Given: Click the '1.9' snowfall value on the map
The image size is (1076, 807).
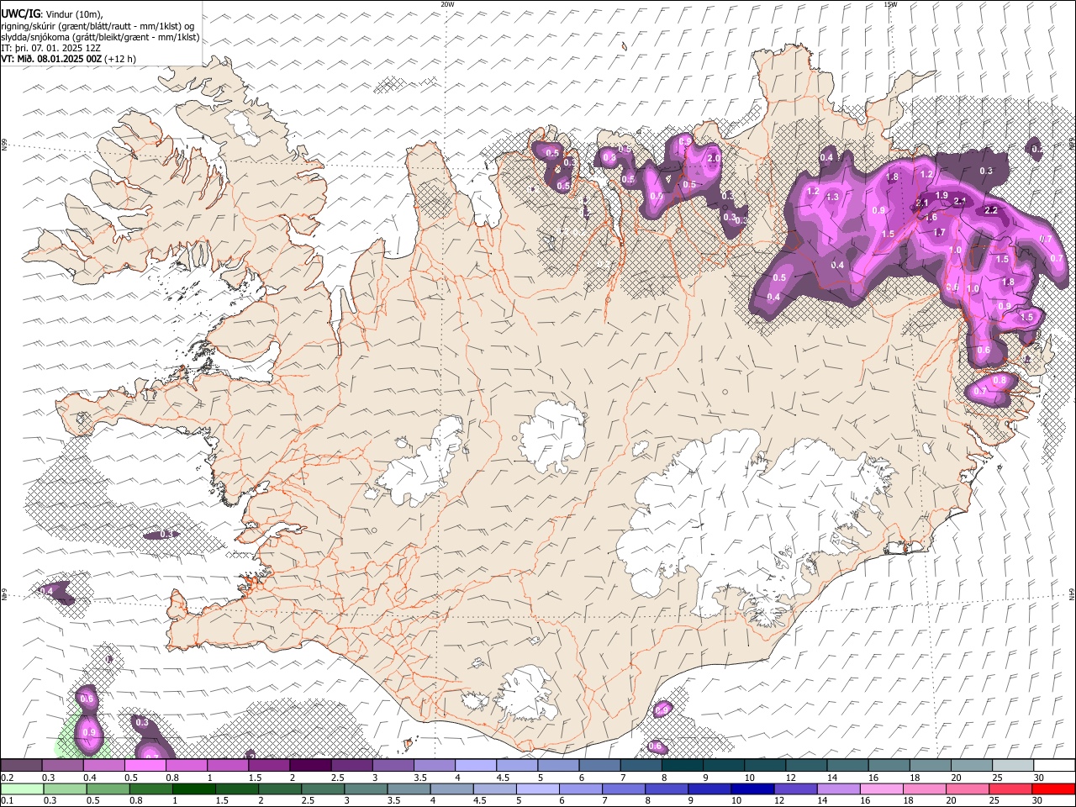Looking at the screenshot, I should pyautogui.click(x=941, y=195).
